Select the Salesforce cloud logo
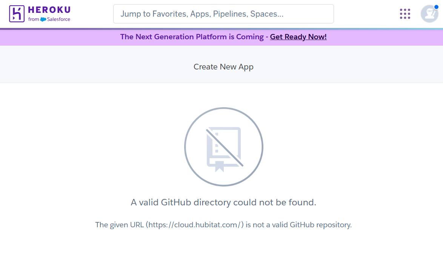 pos(43,19)
